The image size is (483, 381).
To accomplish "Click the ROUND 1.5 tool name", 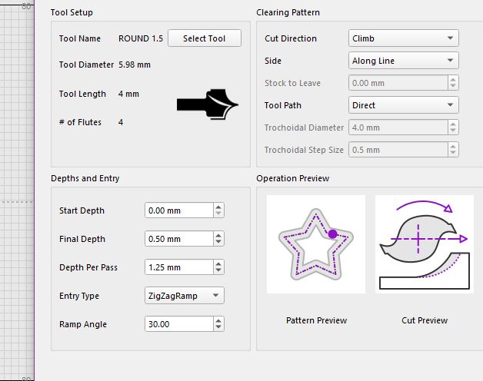I will click(x=140, y=38).
